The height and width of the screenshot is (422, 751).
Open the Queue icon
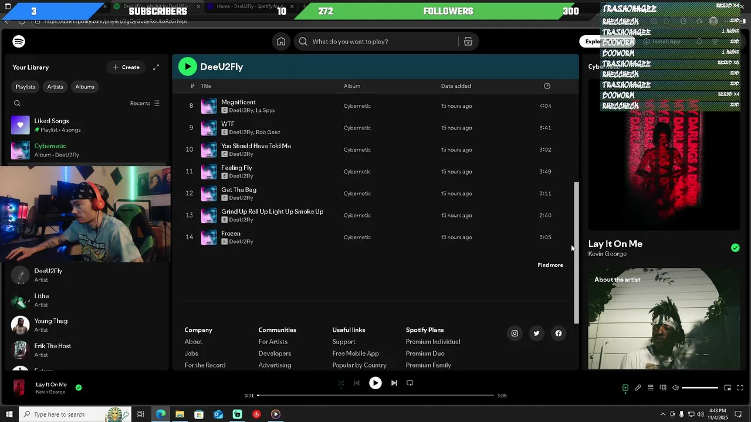(650, 388)
